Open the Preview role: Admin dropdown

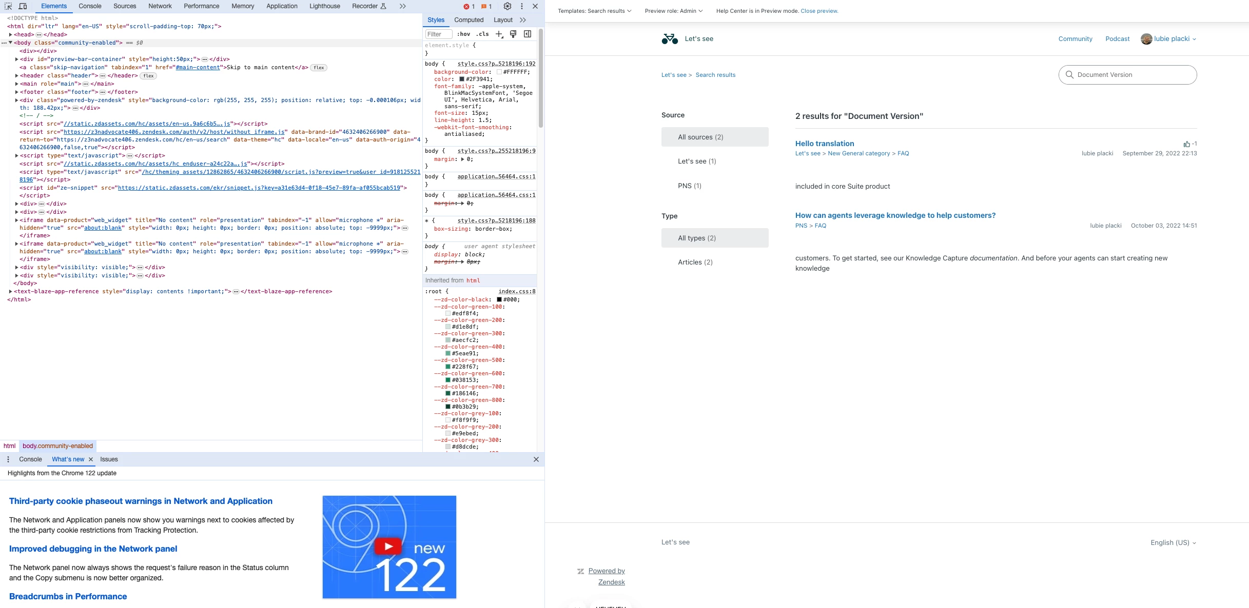[673, 11]
